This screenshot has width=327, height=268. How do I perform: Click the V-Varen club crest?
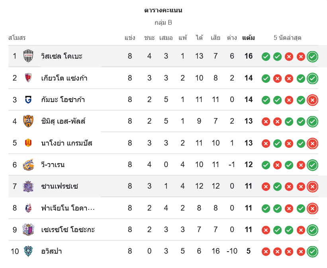coord(28,165)
